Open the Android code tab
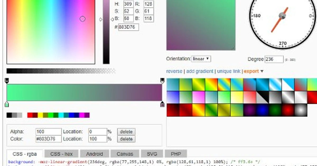Viewport: 317px width, 166px height. point(95,154)
